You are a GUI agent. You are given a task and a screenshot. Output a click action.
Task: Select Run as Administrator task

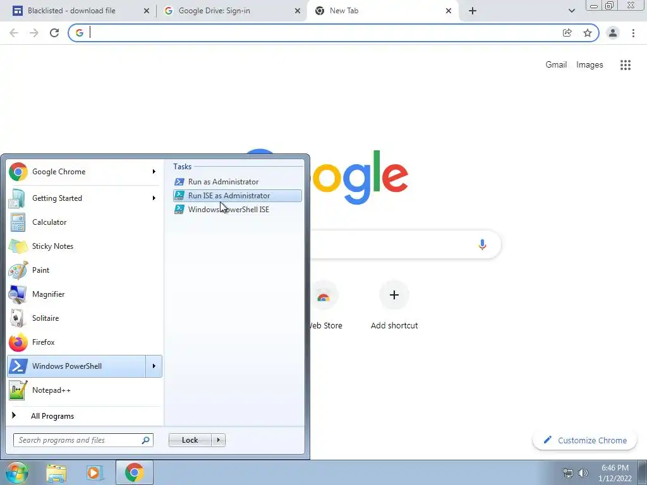pos(238,182)
